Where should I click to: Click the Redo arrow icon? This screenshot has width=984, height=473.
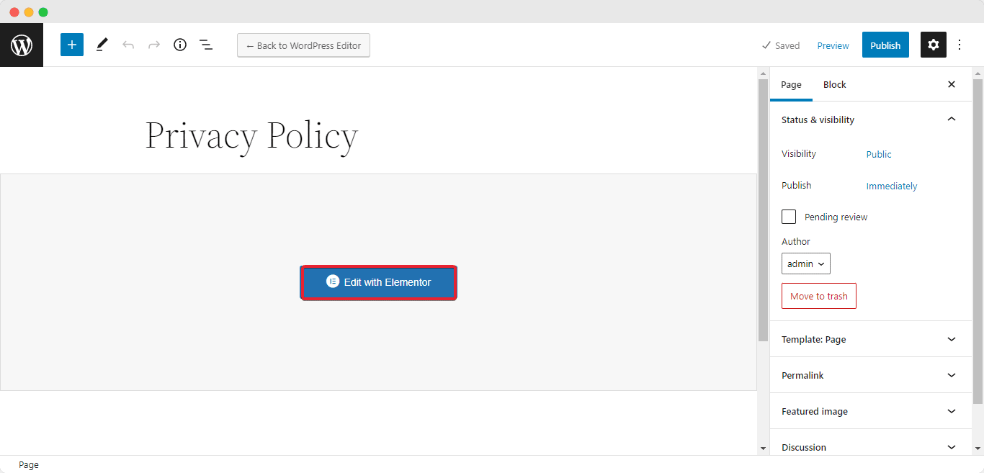[x=153, y=44]
